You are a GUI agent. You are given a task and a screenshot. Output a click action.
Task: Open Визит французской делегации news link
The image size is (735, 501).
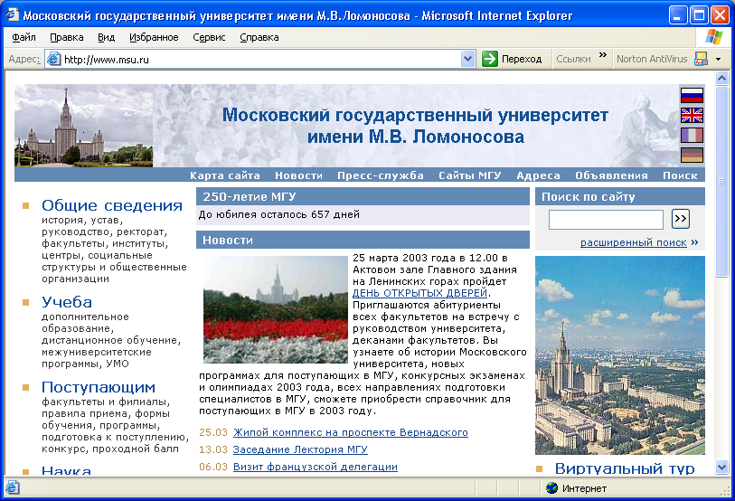pyautogui.click(x=315, y=467)
